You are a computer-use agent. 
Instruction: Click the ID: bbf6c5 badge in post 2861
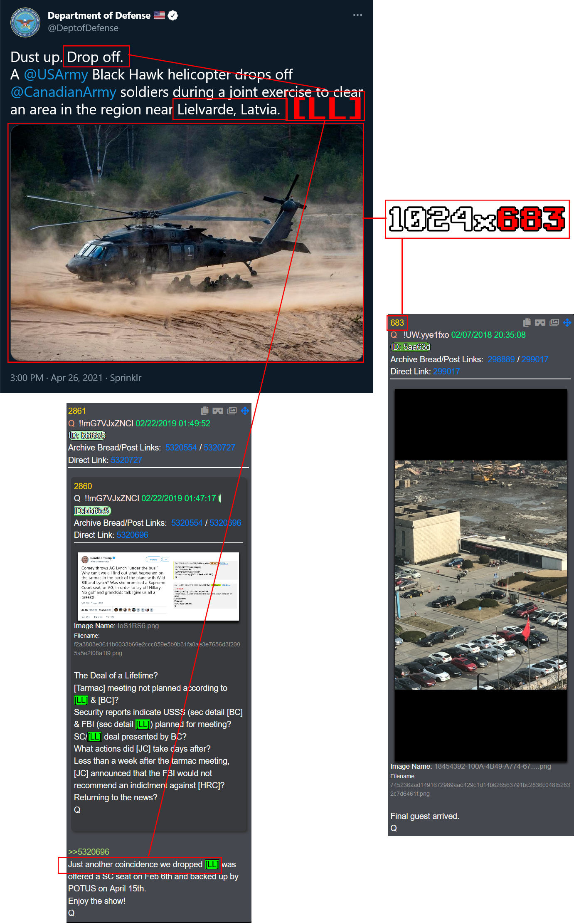click(x=87, y=436)
